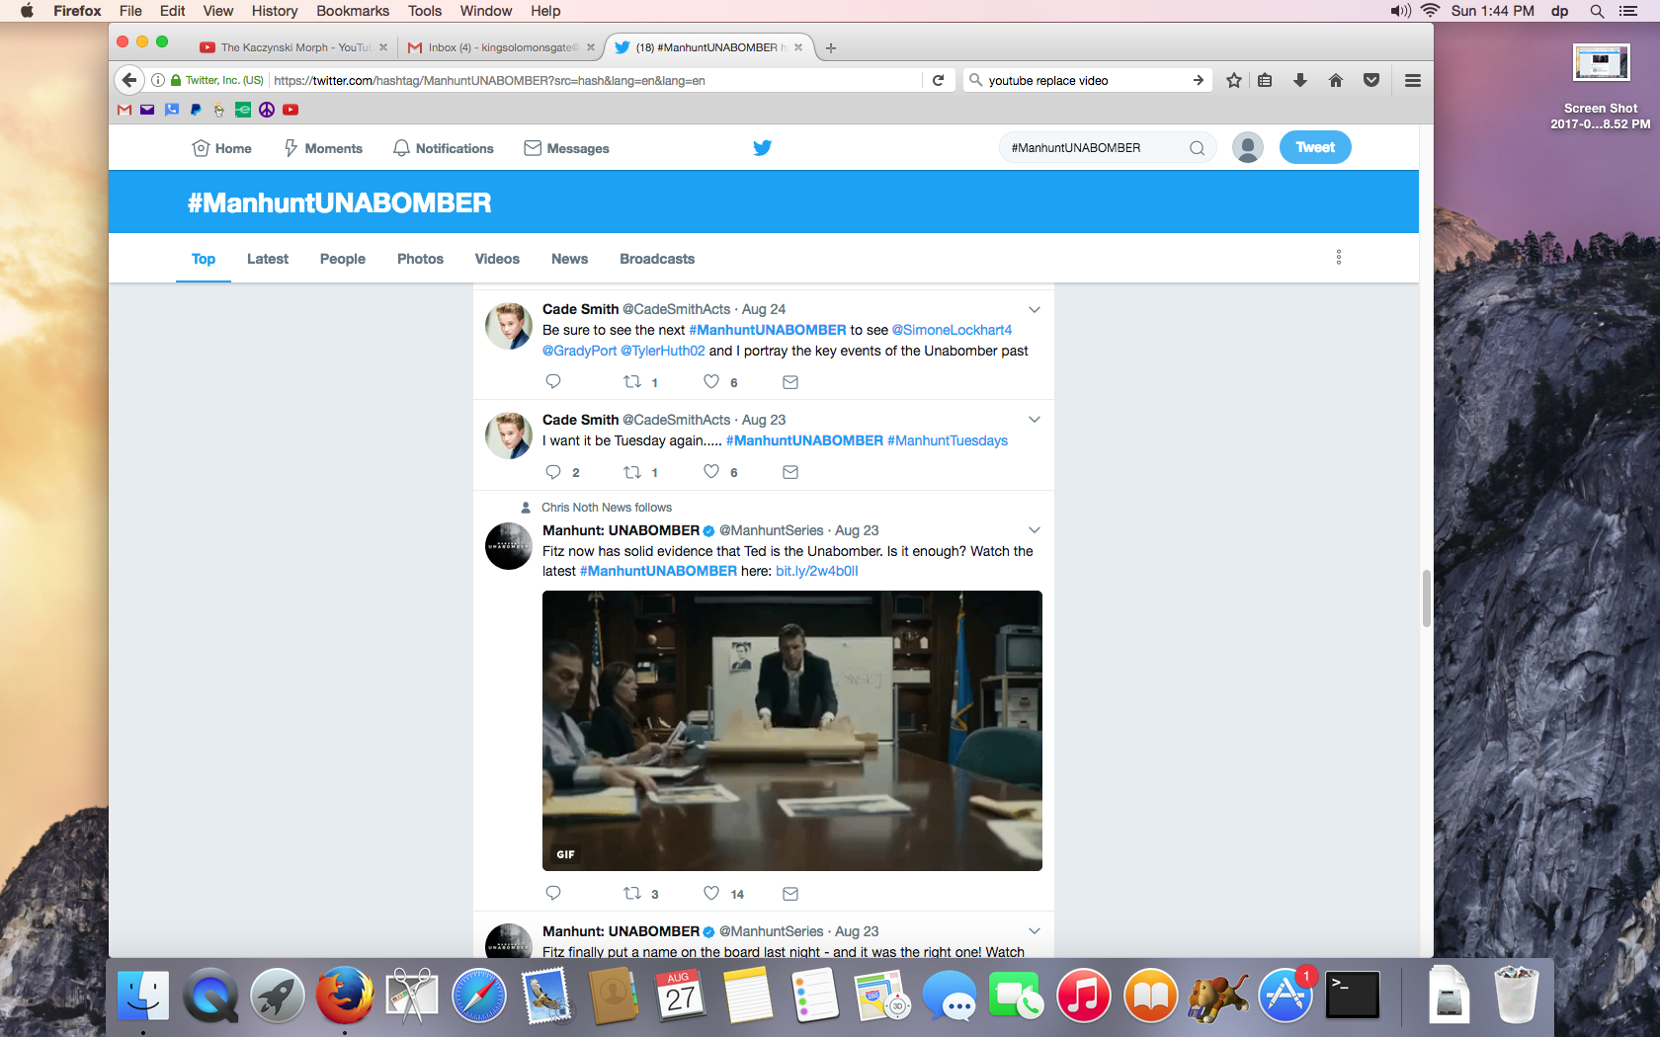Viewport: 1660px width, 1037px height.
Task: Click the Twitter search input field
Action: coord(1097,148)
